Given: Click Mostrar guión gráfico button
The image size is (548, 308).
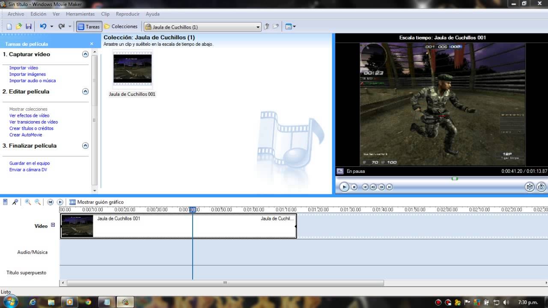Looking at the screenshot, I should pos(97,202).
